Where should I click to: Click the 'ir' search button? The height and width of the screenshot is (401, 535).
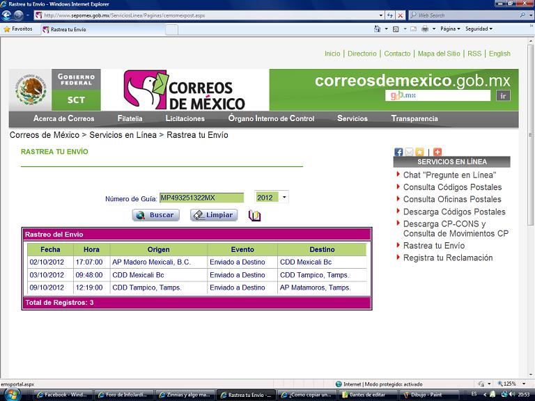(x=503, y=96)
